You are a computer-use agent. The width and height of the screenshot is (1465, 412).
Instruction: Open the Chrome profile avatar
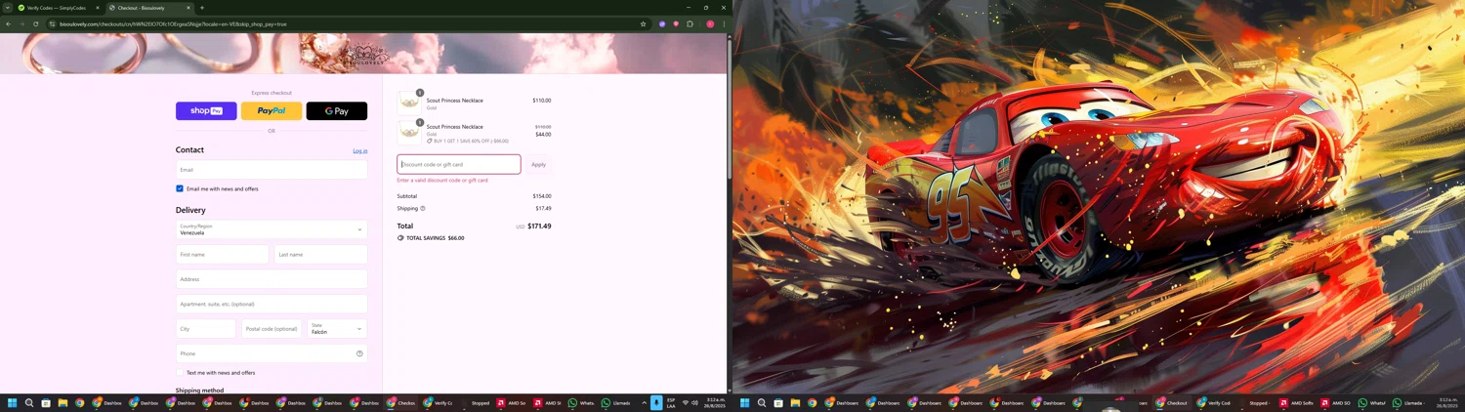point(710,23)
